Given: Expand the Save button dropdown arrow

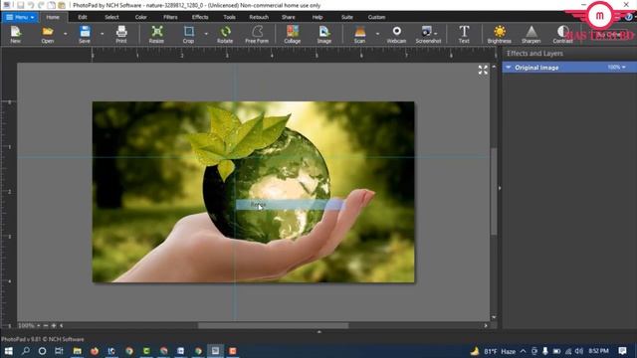Looking at the screenshot, I should 102,34.
